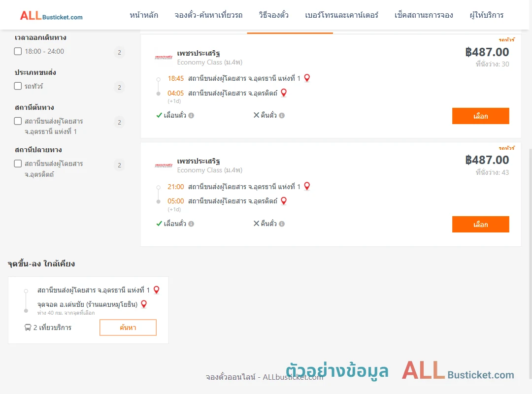Screen dimensions: 532x394
Task: Click the ฿487.00 price of 18:45 trip
Action: tap(487, 52)
